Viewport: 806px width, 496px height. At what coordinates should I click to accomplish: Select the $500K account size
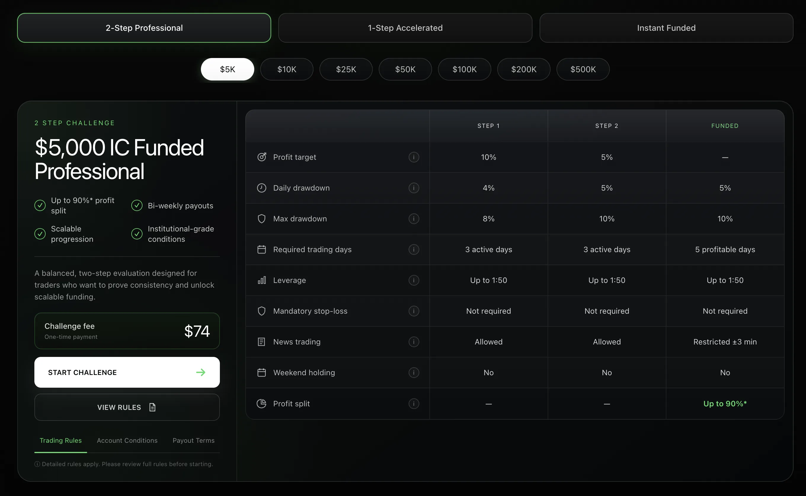click(583, 69)
